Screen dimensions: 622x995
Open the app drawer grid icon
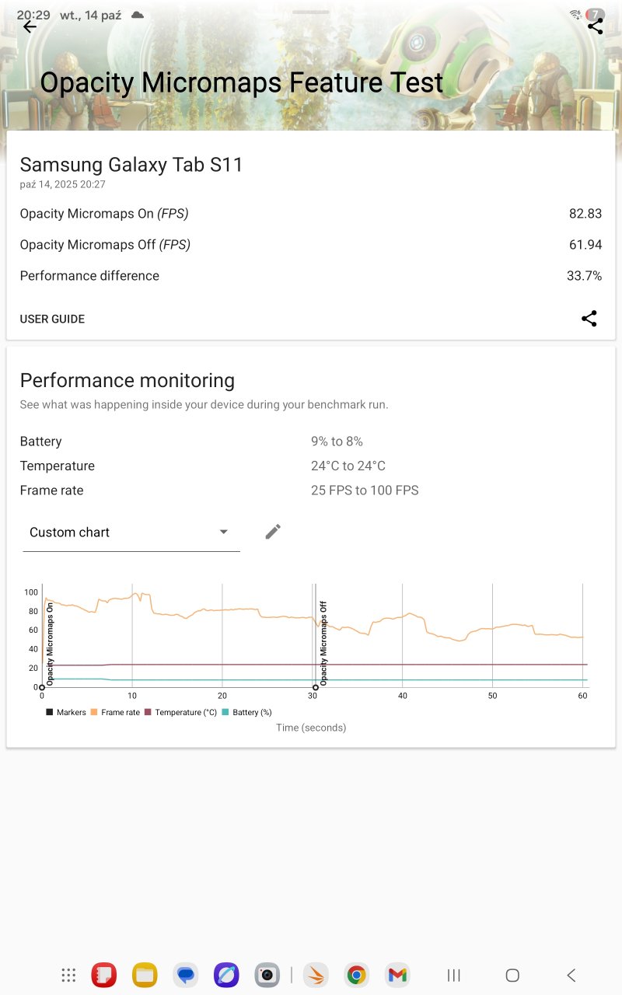point(68,975)
